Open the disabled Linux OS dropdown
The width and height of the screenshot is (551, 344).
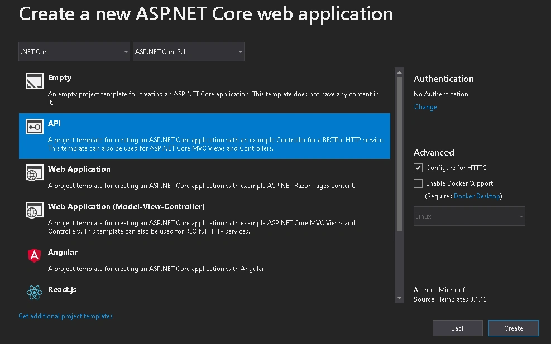pos(469,216)
